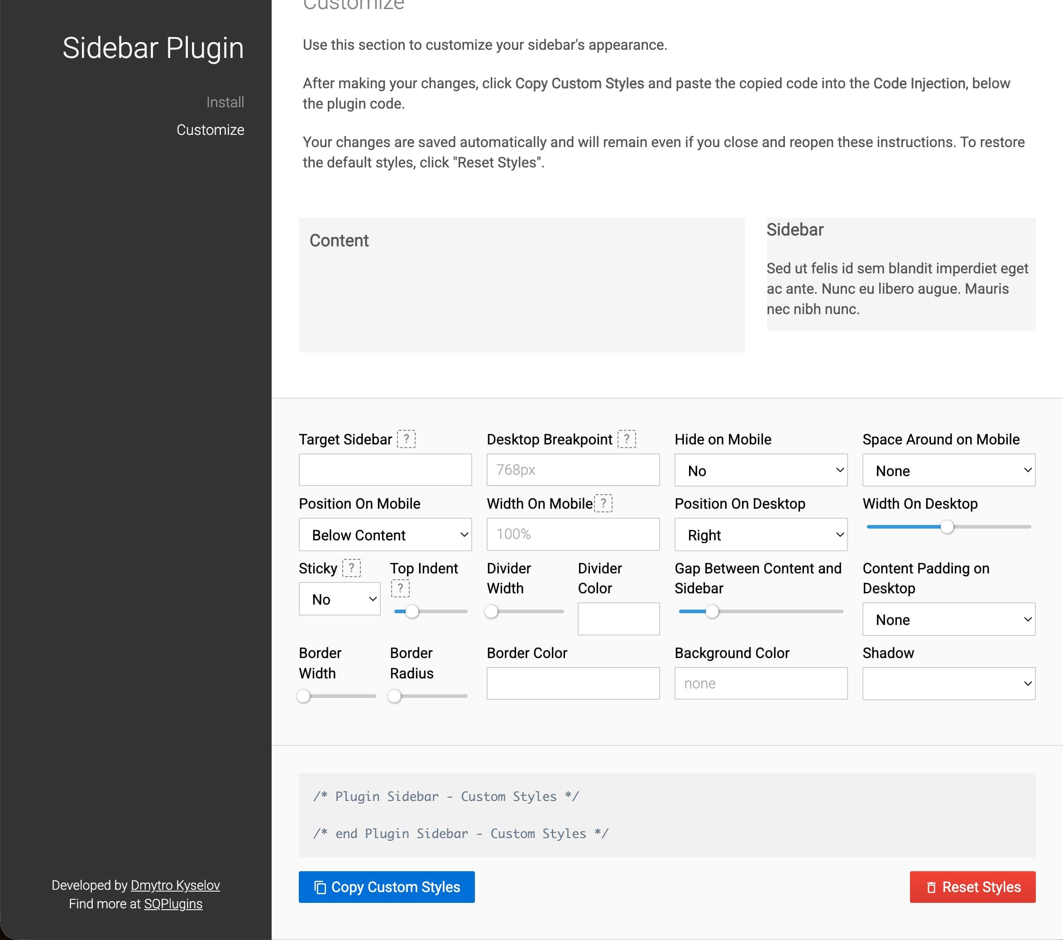The height and width of the screenshot is (940, 1063).
Task: Go to the Install section
Action: [x=225, y=102]
